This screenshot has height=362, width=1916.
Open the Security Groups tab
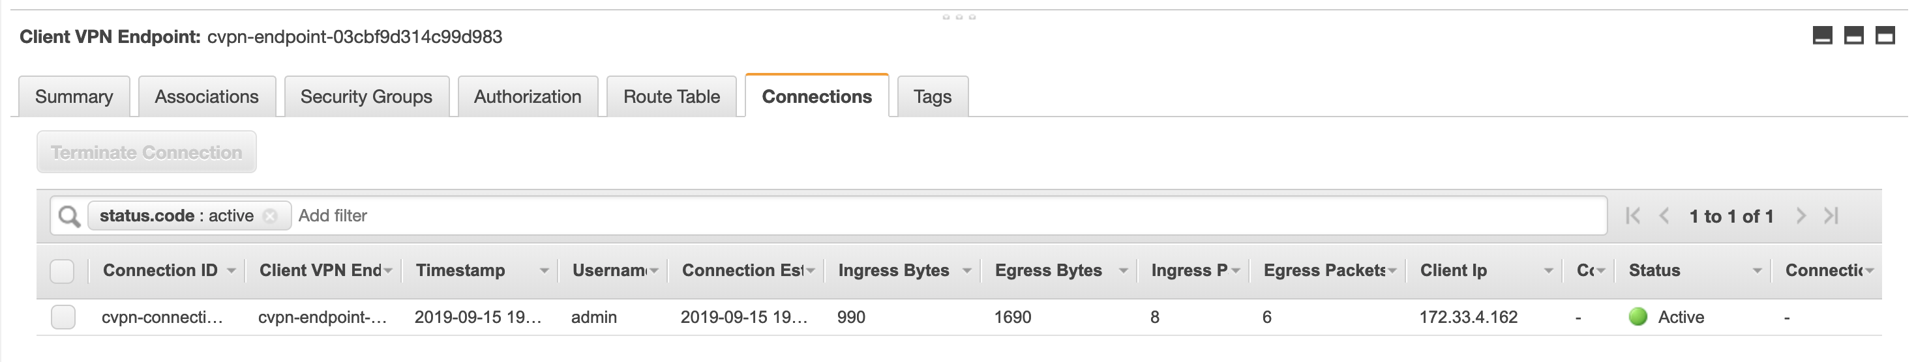(x=366, y=96)
